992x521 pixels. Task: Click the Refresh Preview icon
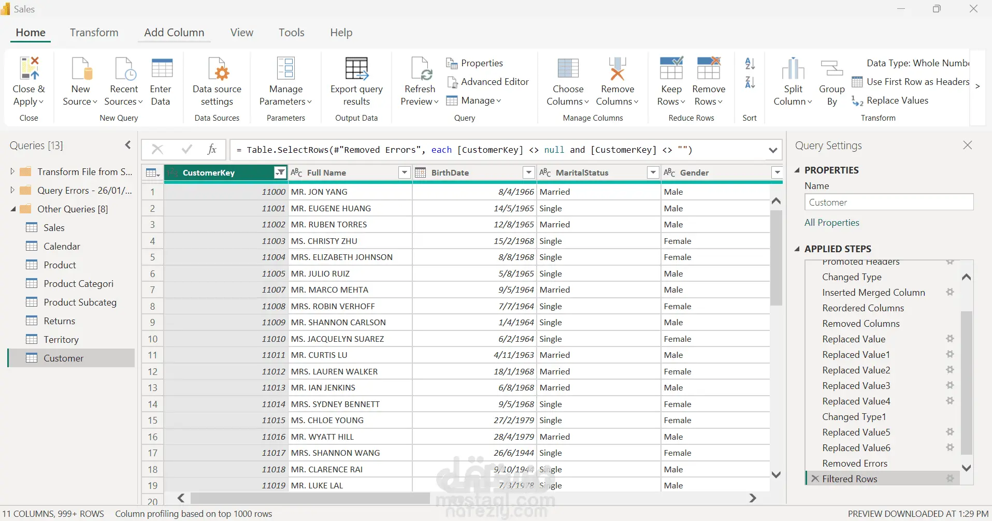tap(420, 69)
